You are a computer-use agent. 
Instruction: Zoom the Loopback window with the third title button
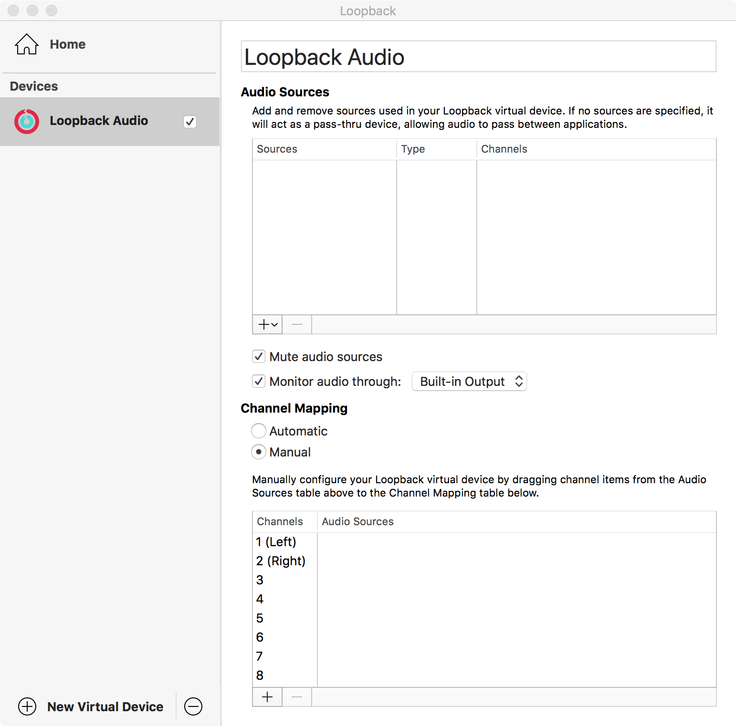point(52,10)
